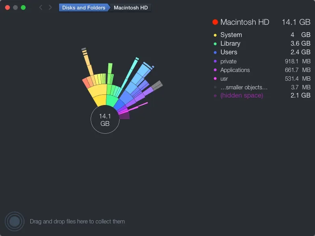The height and width of the screenshot is (236, 315).
Task: Open the Disks and Folders breadcrumb
Action: pos(83,7)
